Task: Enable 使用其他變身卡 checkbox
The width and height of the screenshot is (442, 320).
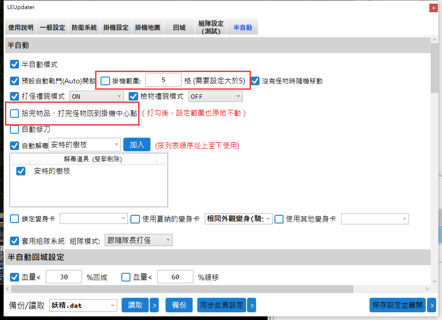Action: click(279, 219)
